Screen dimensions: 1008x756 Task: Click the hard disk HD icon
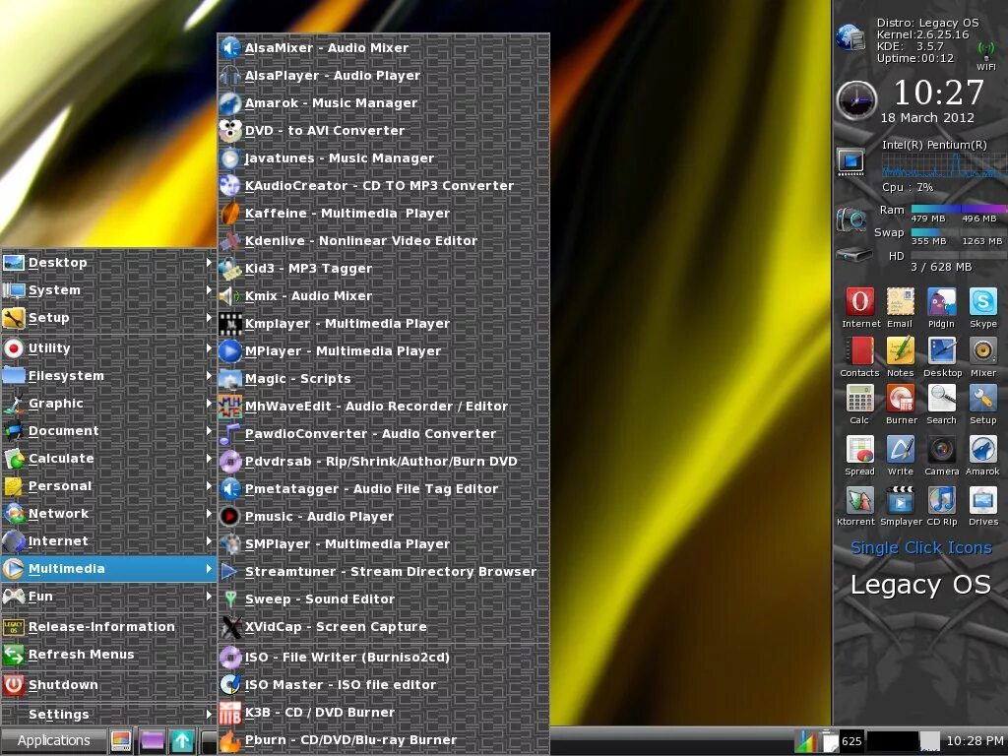(853, 255)
